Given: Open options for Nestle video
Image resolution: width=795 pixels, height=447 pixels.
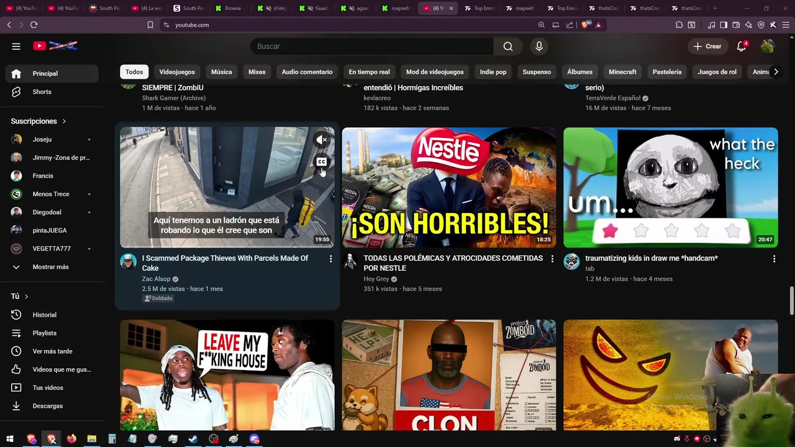Looking at the screenshot, I should coord(552,259).
